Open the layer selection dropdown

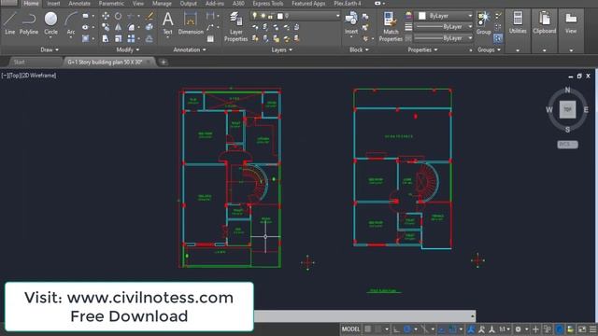tap(295, 16)
